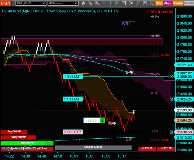Select the 2 Sell STP order label
The width and height of the screenshot is (194, 160).
coord(73,132)
